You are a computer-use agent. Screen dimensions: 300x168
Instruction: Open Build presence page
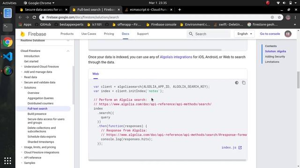pos(37,114)
